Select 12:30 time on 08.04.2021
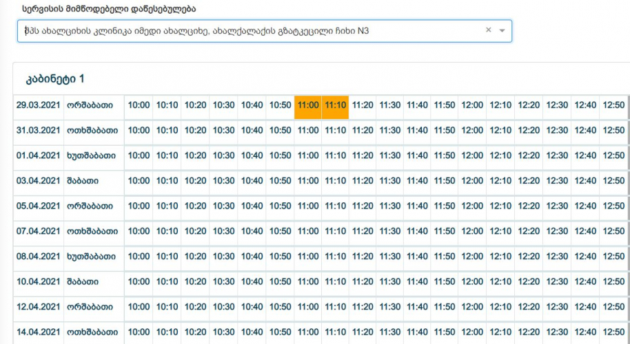 click(557, 256)
